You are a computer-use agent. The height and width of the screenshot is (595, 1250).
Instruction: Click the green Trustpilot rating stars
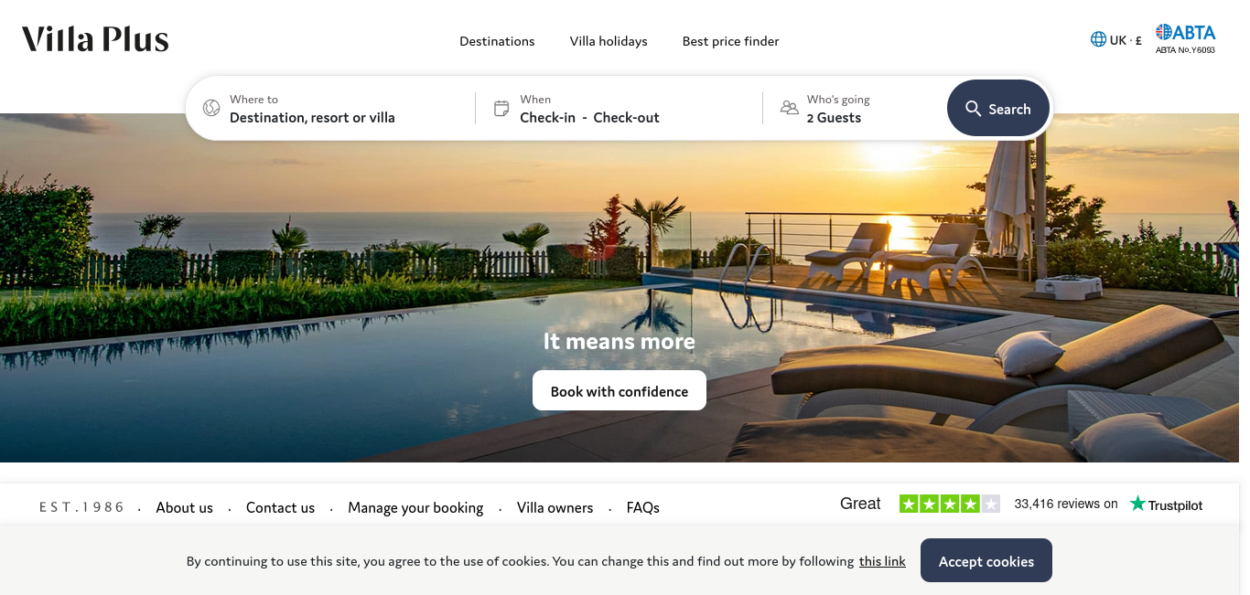click(949, 504)
